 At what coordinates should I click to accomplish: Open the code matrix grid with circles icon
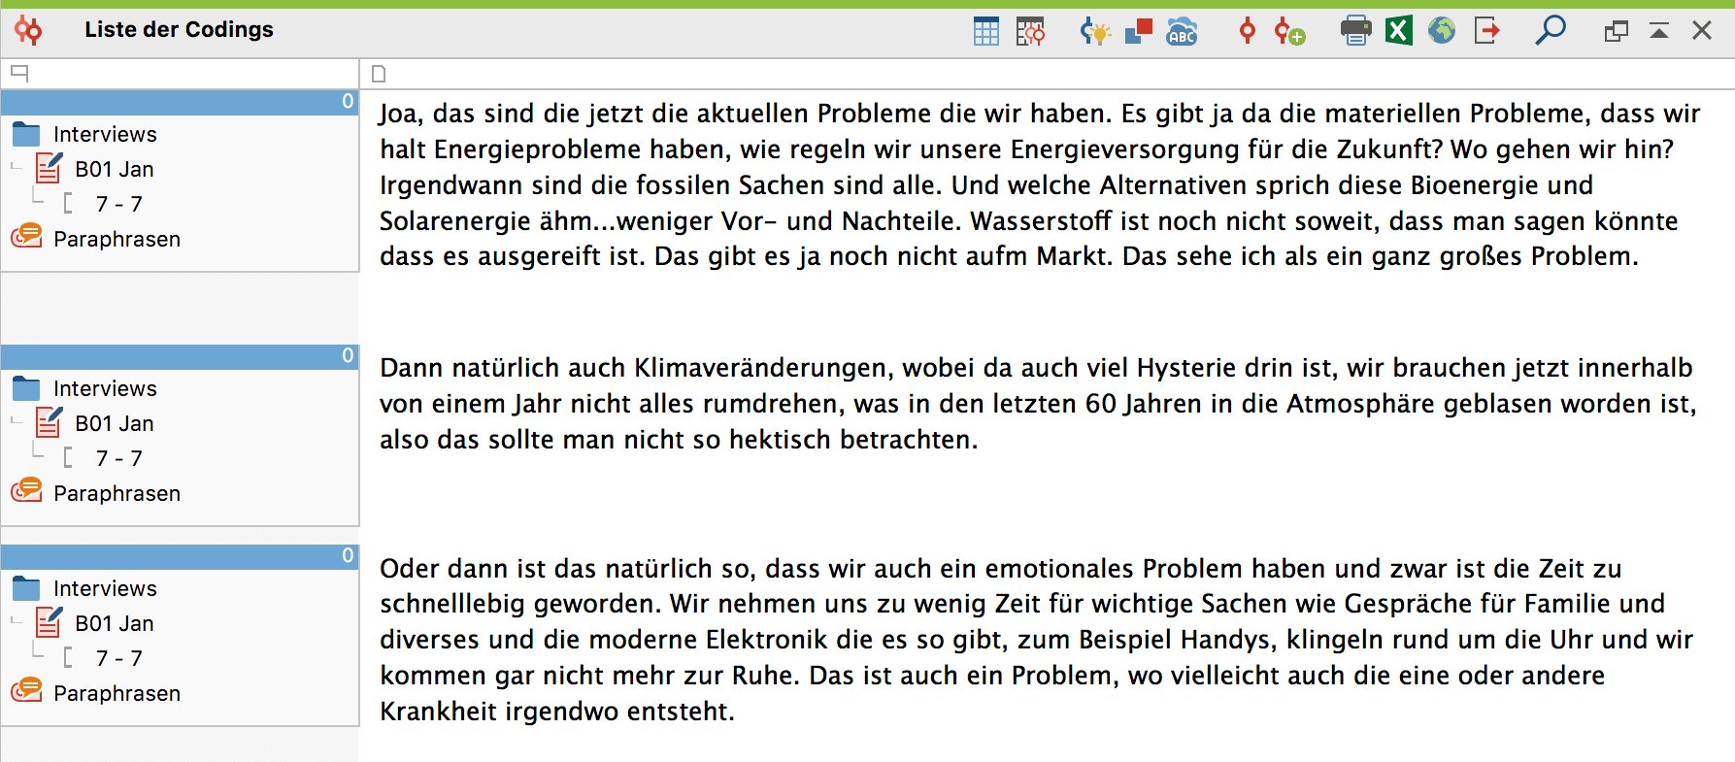point(1030,31)
